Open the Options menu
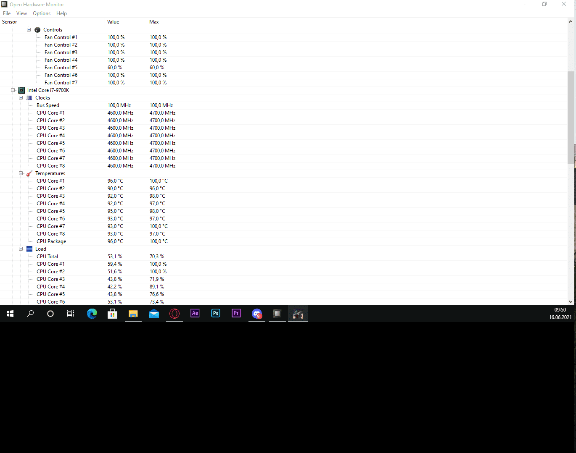The height and width of the screenshot is (453, 576). pos(42,13)
